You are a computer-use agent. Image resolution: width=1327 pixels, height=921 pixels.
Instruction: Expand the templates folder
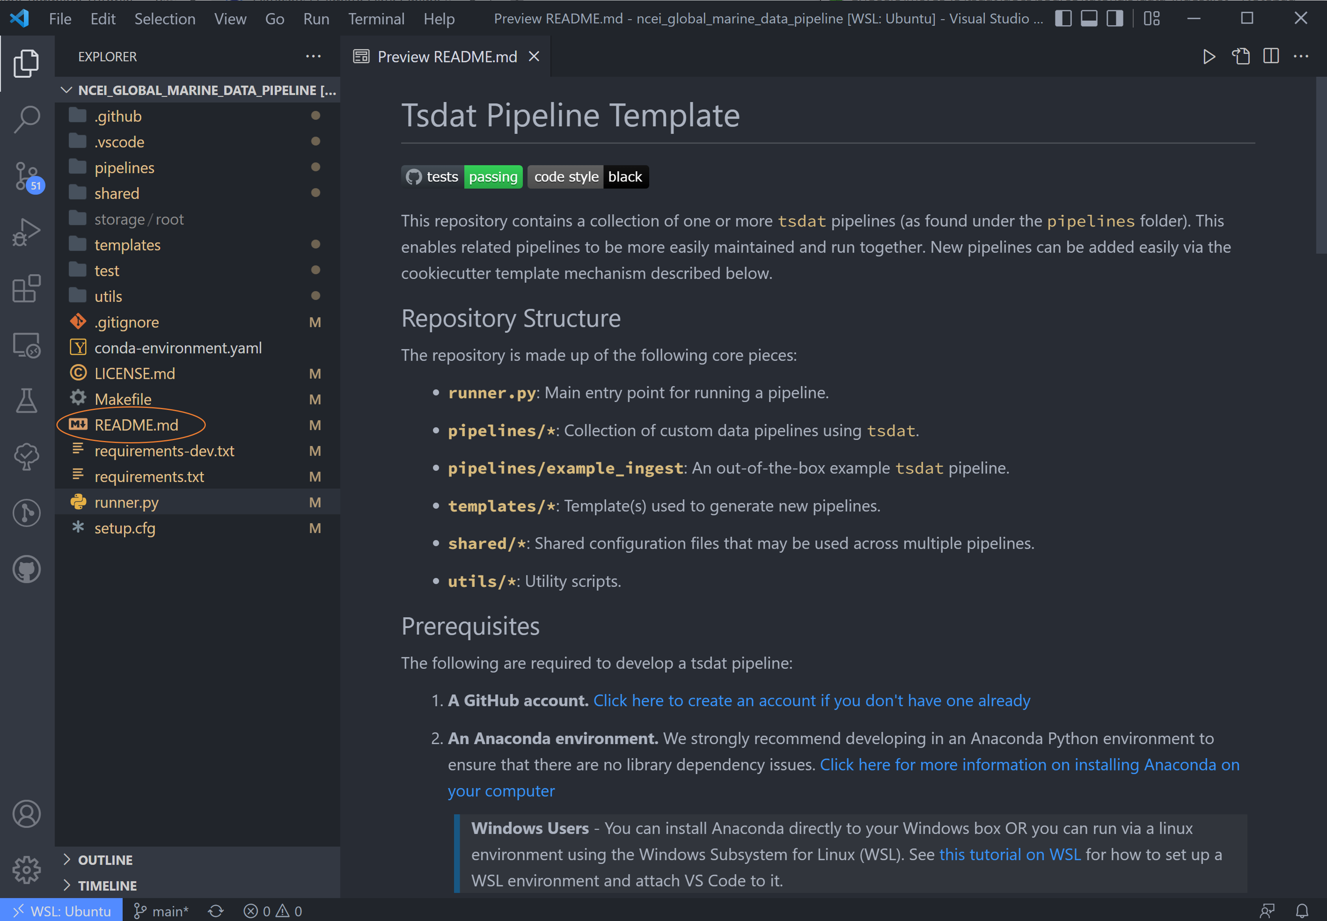(198, 245)
